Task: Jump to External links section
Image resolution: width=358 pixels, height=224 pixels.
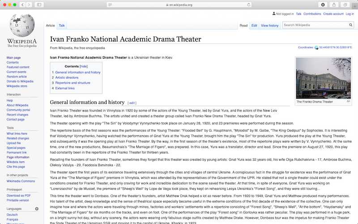Action: pos(65,88)
